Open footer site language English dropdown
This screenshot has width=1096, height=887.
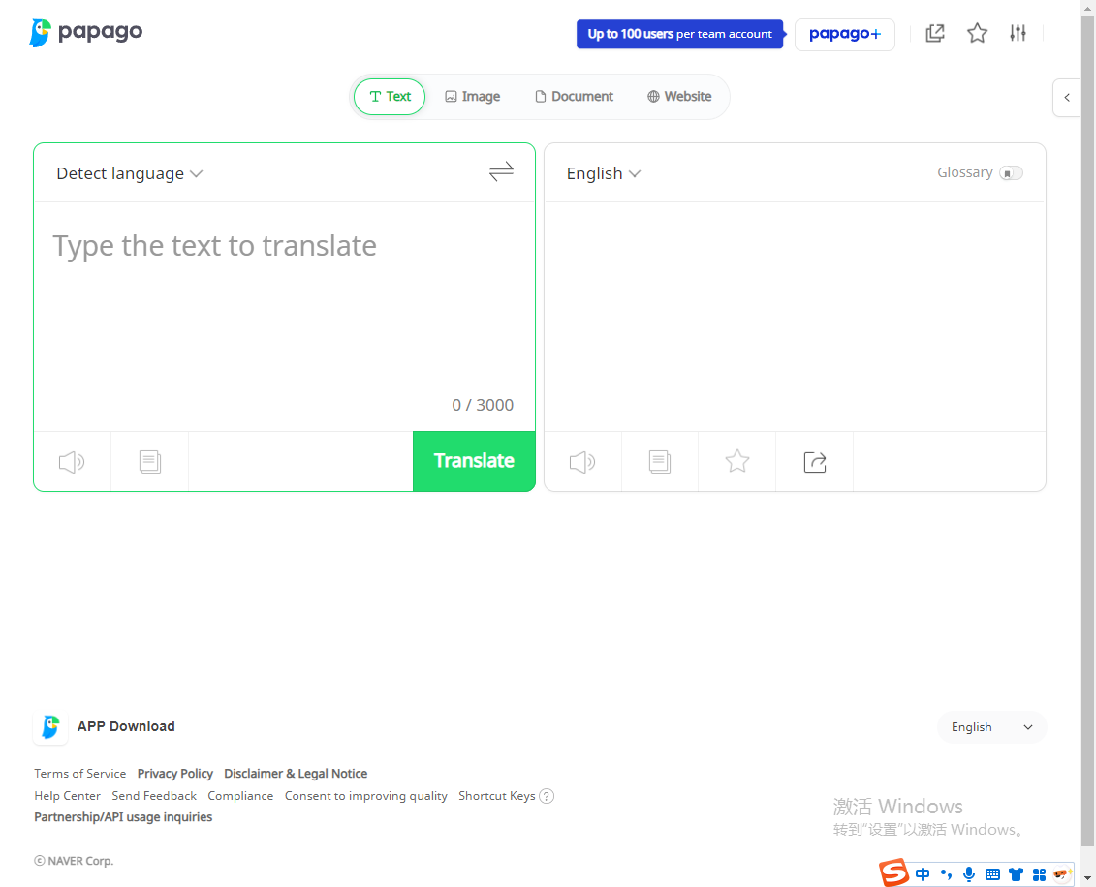pos(992,727)
